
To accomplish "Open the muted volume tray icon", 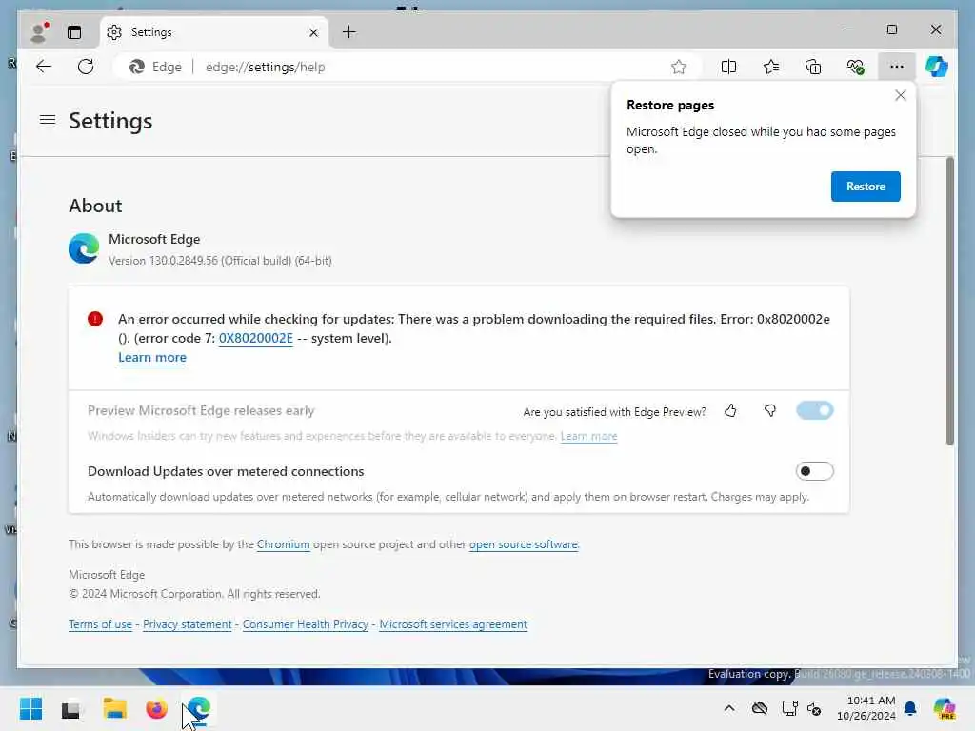I will click(x=814, y=708).
